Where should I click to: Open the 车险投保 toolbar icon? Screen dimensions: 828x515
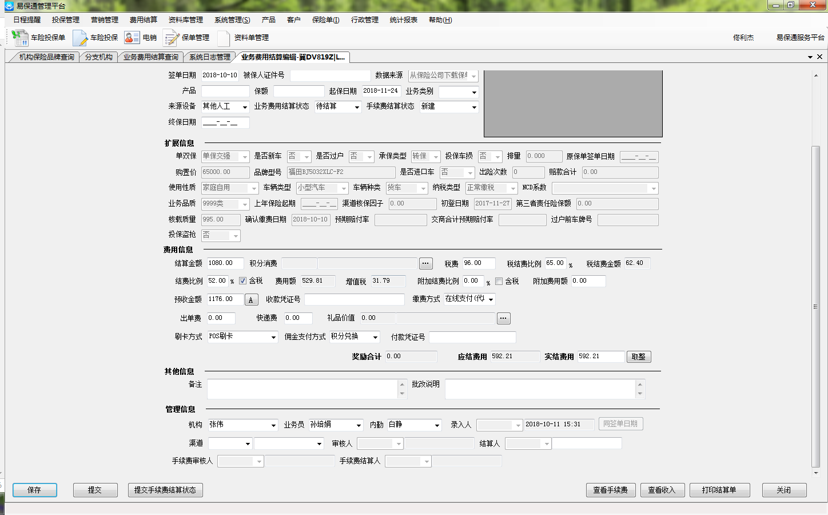pyautogui.click(x=80, y=38)
